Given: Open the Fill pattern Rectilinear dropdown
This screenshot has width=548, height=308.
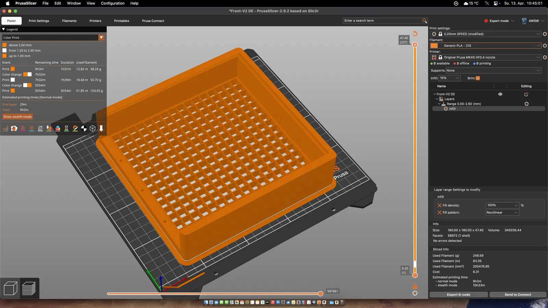Looking at the screenshot, I should click(x=502, y=213).
